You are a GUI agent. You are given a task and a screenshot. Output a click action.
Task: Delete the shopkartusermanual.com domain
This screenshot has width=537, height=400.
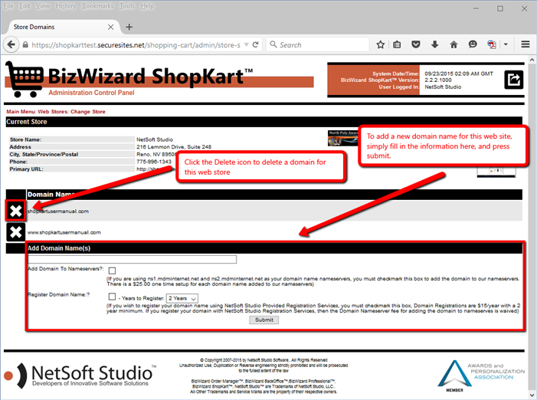tap(16, 211)
